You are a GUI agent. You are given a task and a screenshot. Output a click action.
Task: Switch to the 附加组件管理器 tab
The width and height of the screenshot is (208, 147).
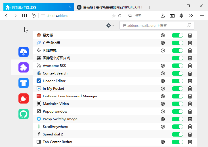pos(39,7)
